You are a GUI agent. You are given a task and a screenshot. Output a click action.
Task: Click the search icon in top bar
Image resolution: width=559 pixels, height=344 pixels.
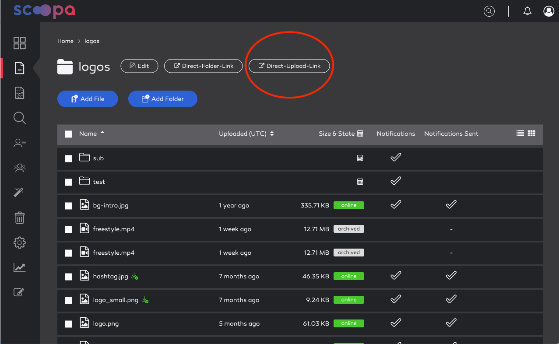(489, 11)
